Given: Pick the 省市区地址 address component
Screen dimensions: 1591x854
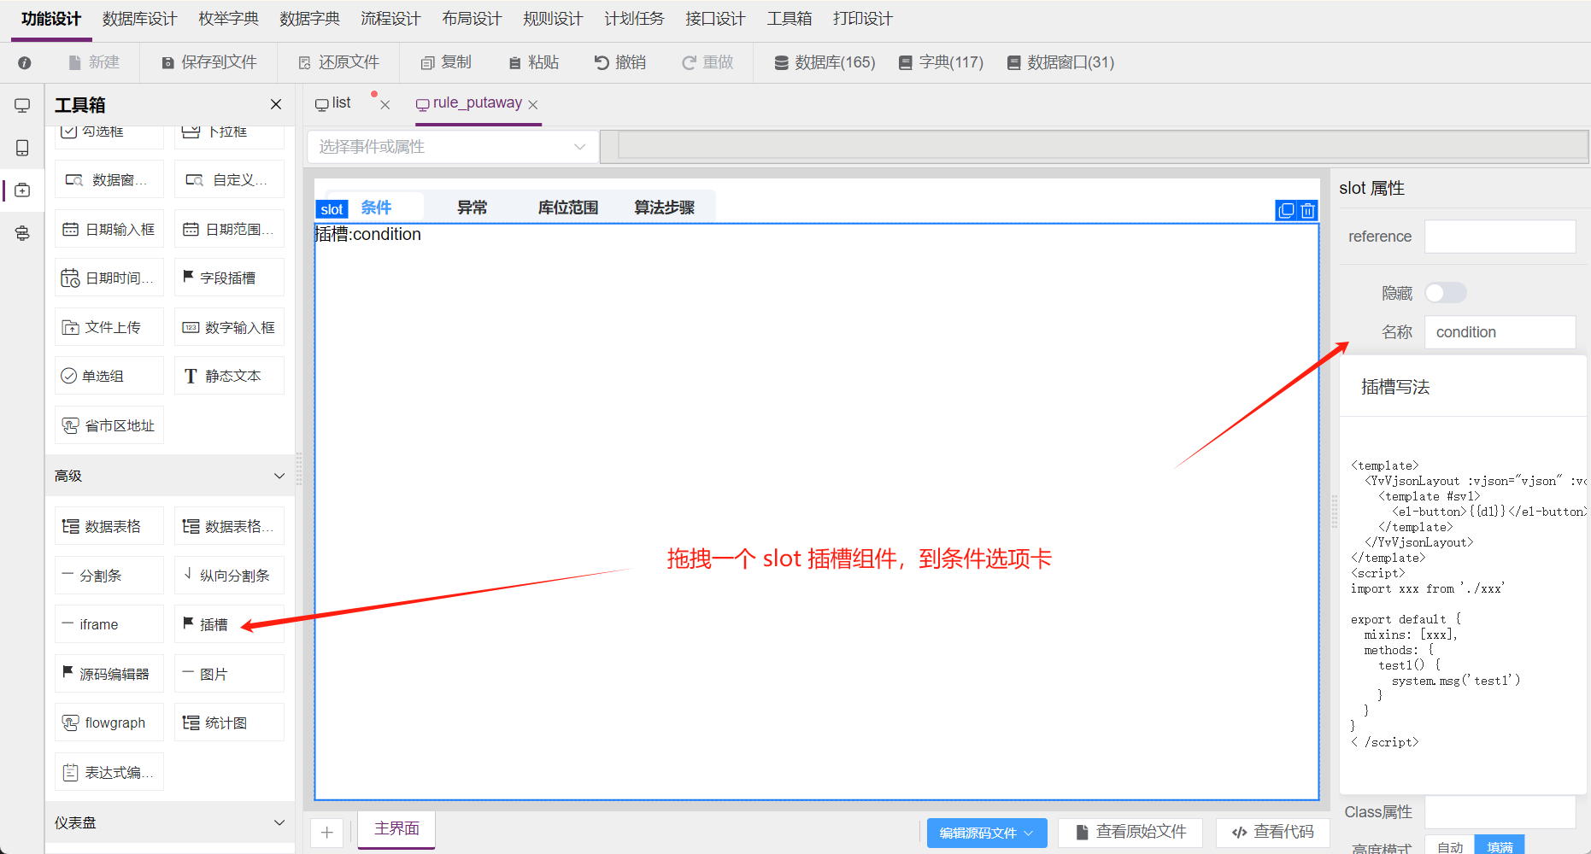Looking at the screenshot, I should (x=109, y=425).
